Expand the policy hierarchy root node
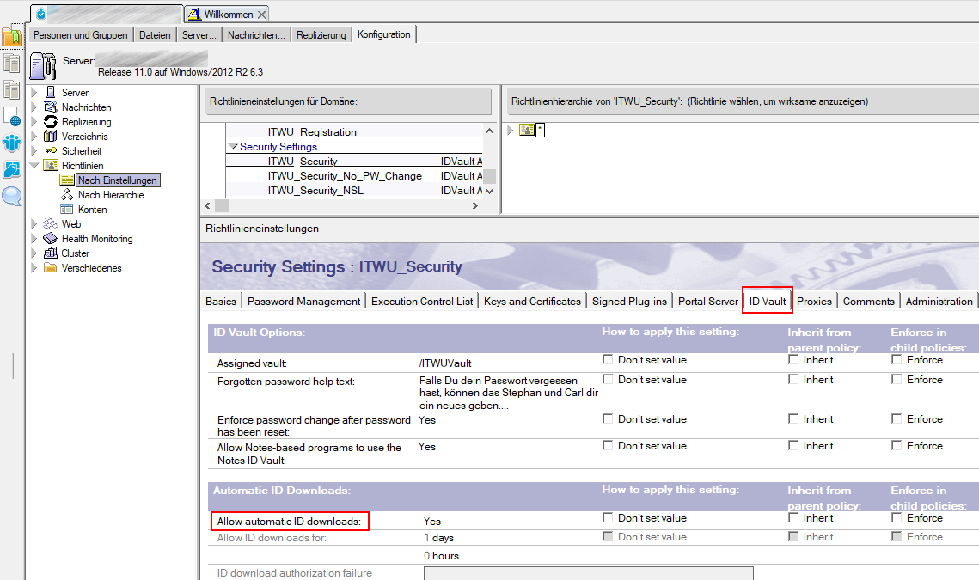 pyautogui.click(x=510, y=130)
